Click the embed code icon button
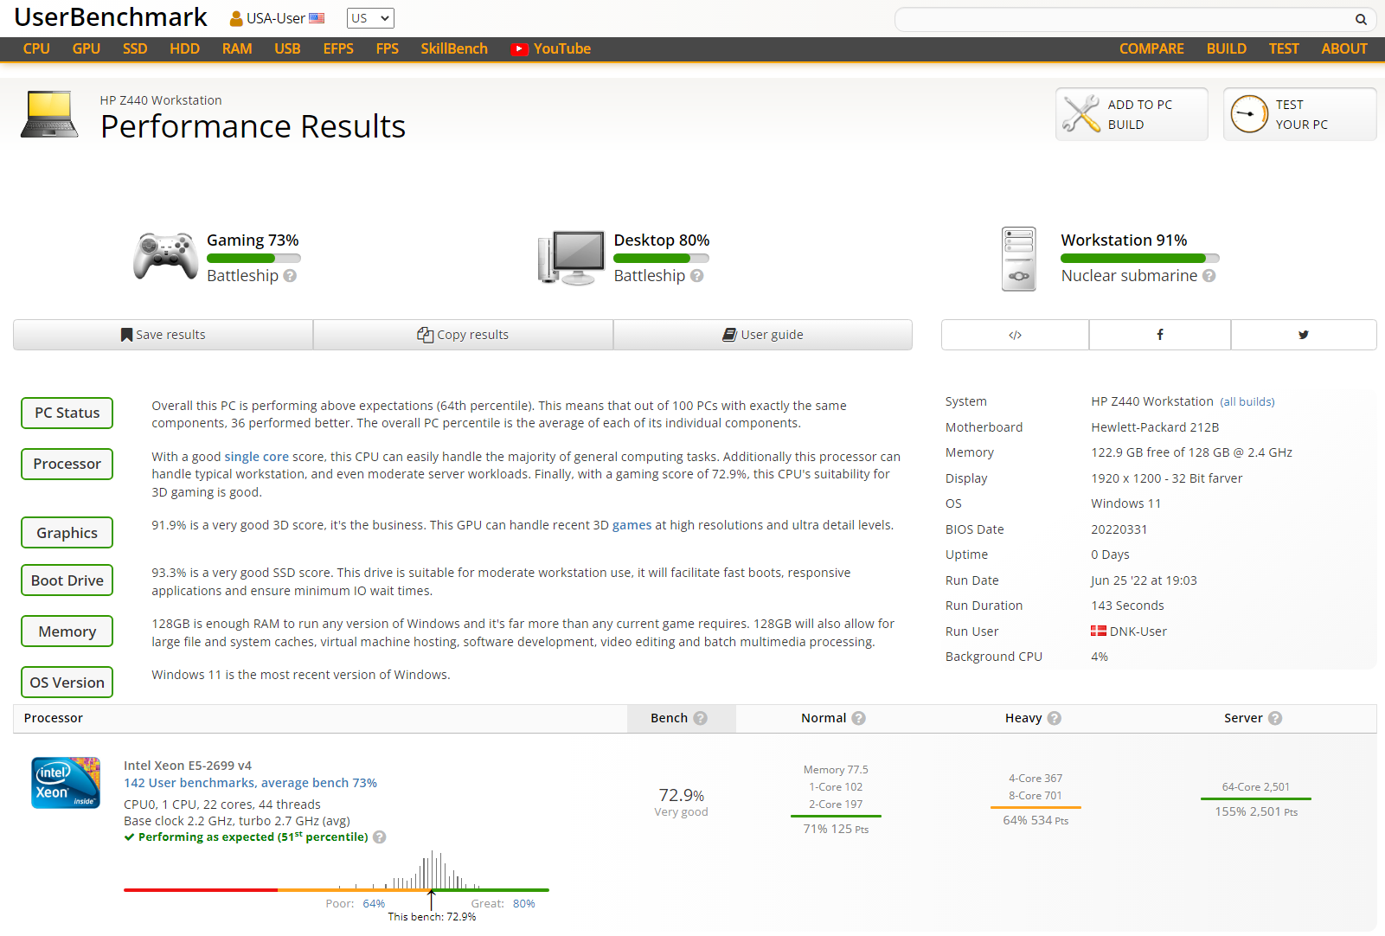1385x936 pixels. click(1015, 335)
